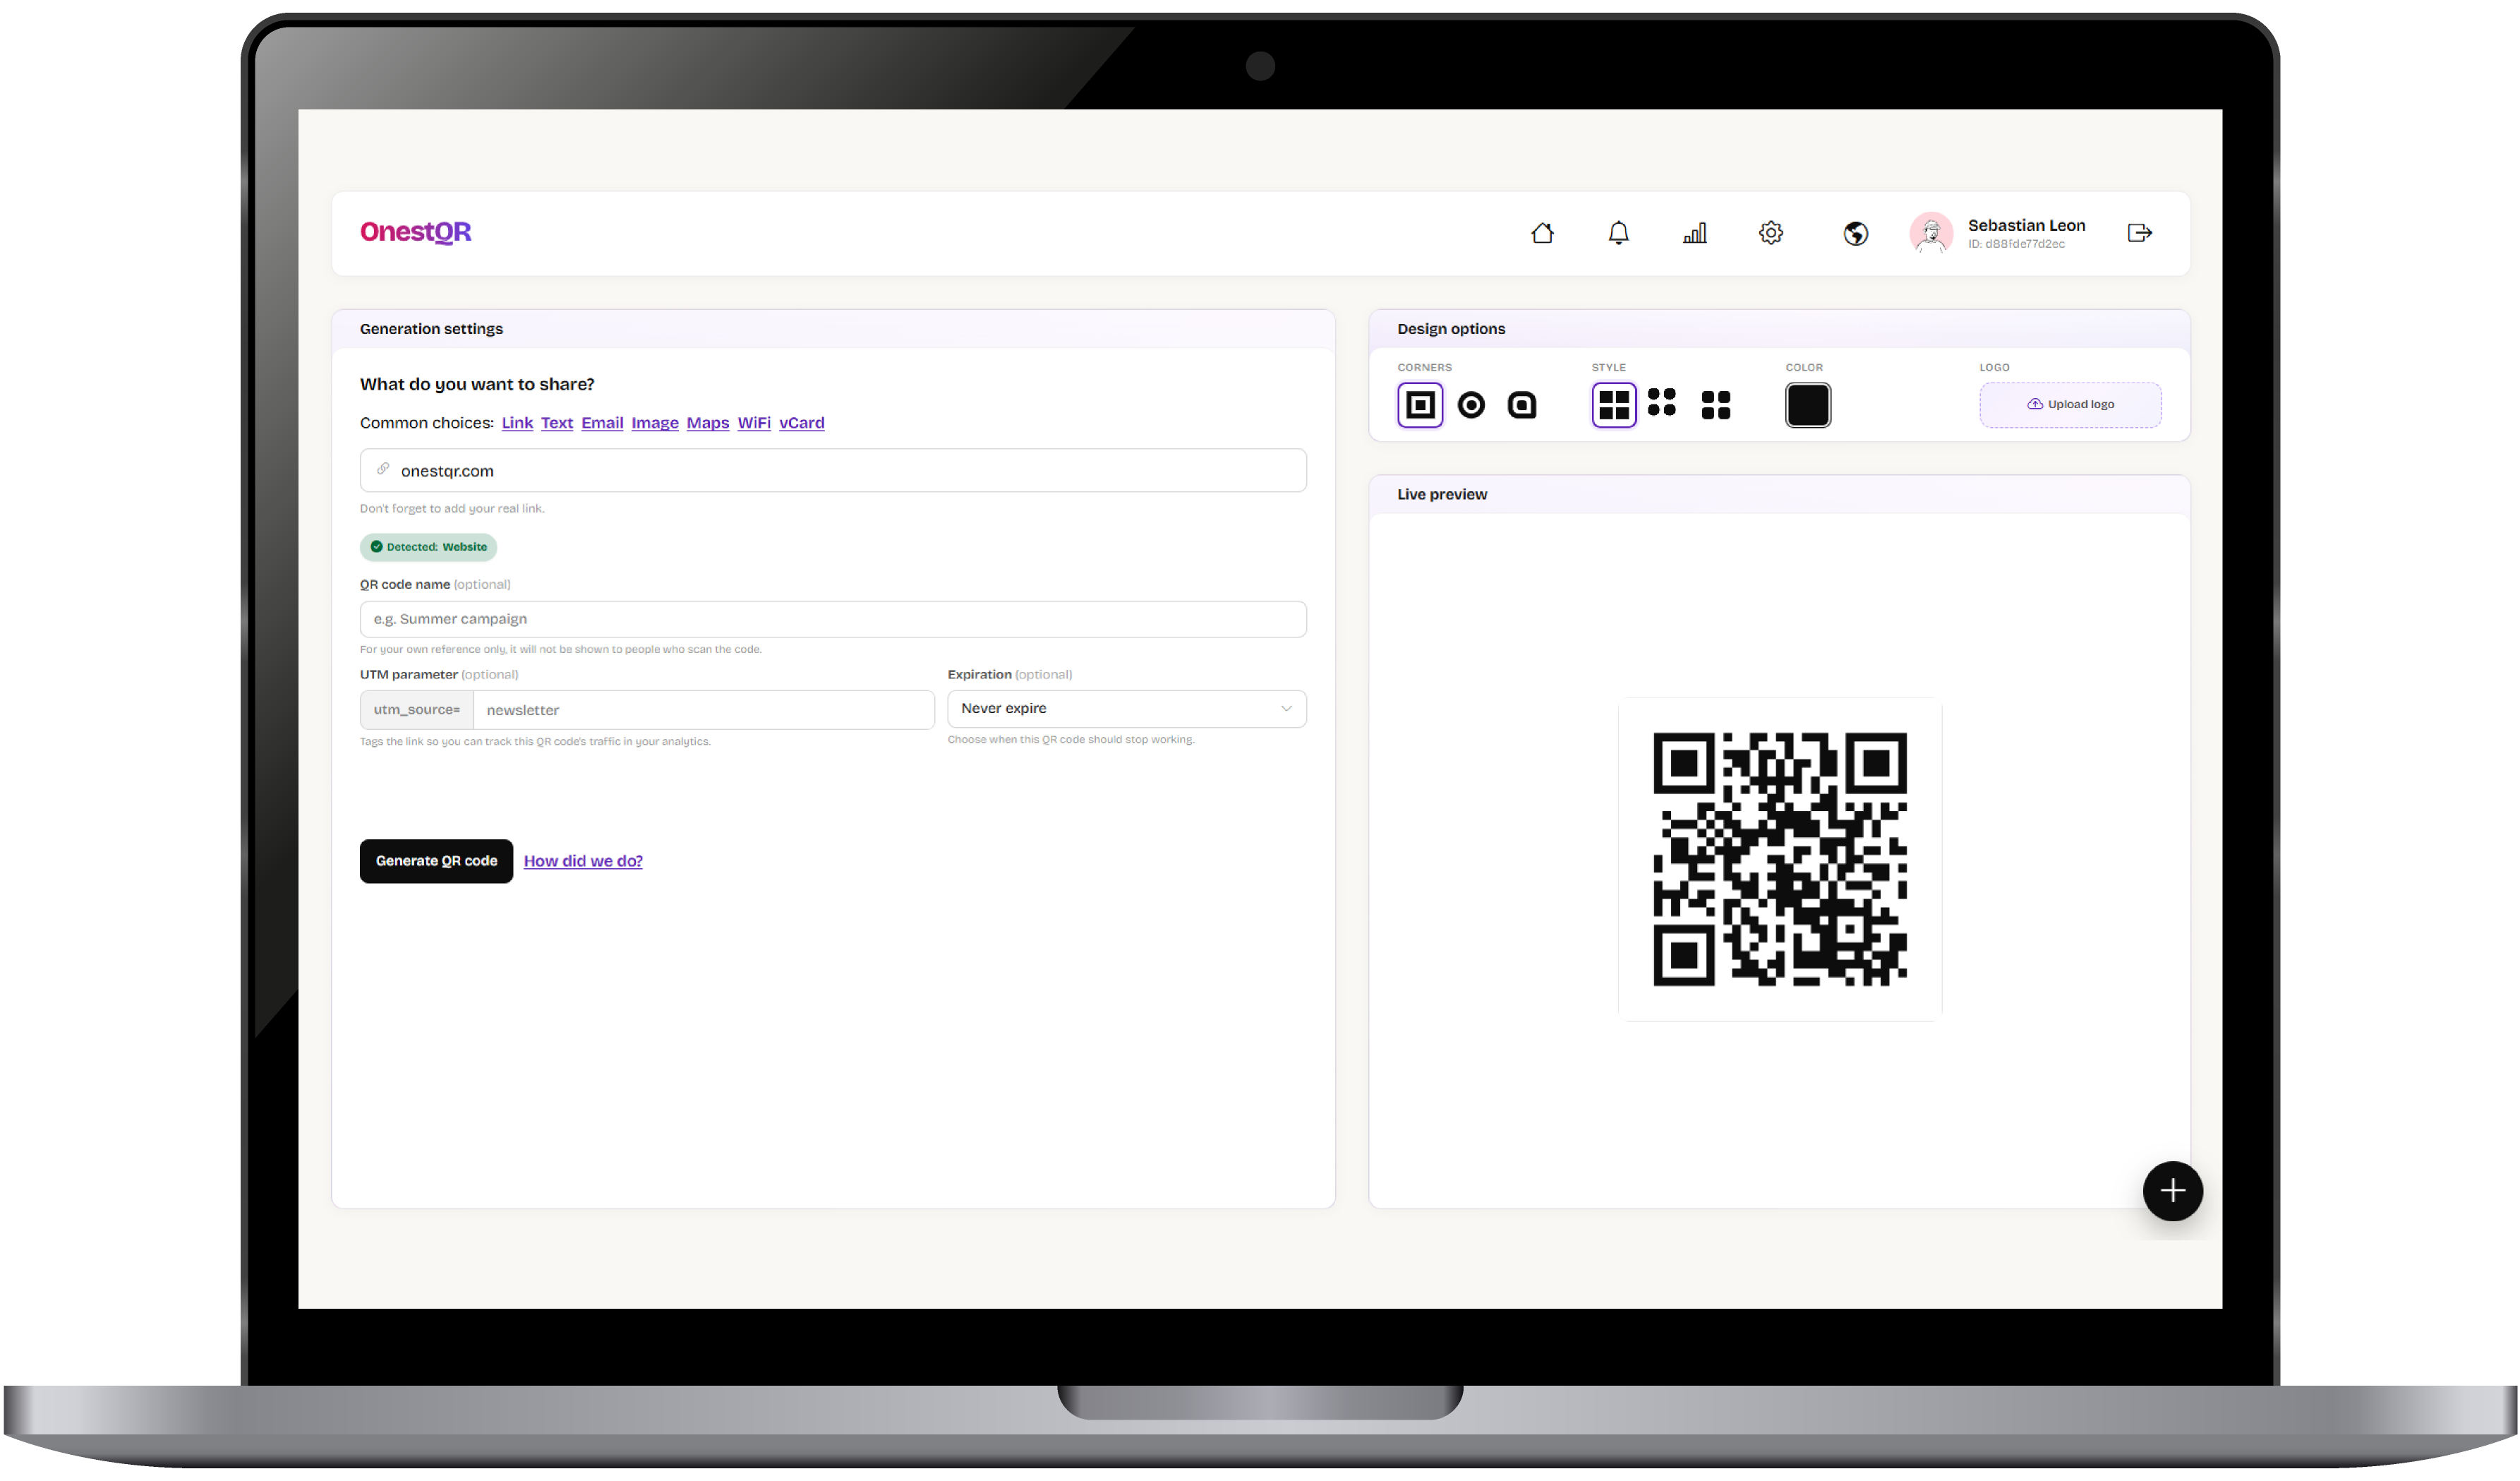Focus the onestqr.com link input field
This screenshot has height=1481, width=2520.
(x=833, y=471)
